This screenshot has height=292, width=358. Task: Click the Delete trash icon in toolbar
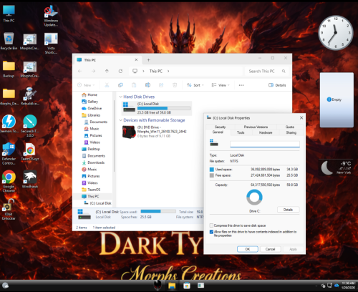pyautogui.click(x=175, y=85)
